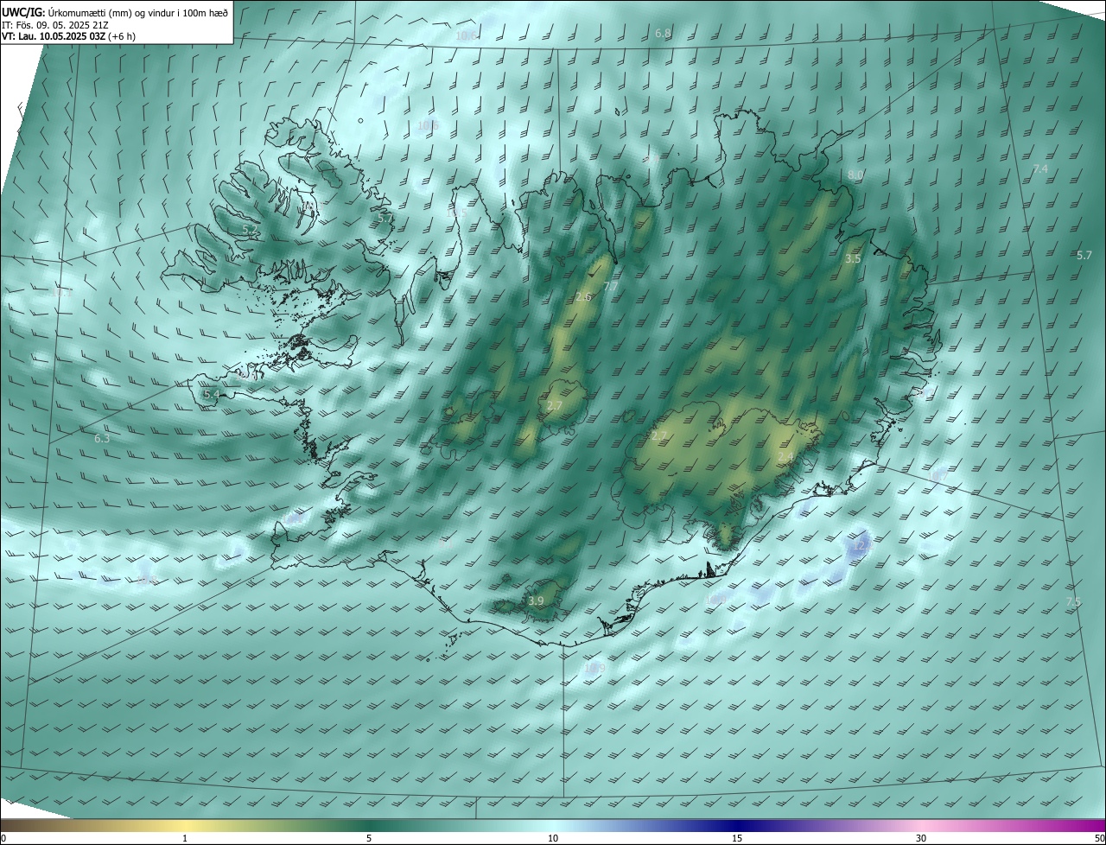Click the 7.4 value on the map
1106x845 pixels.
point(1040,168)
